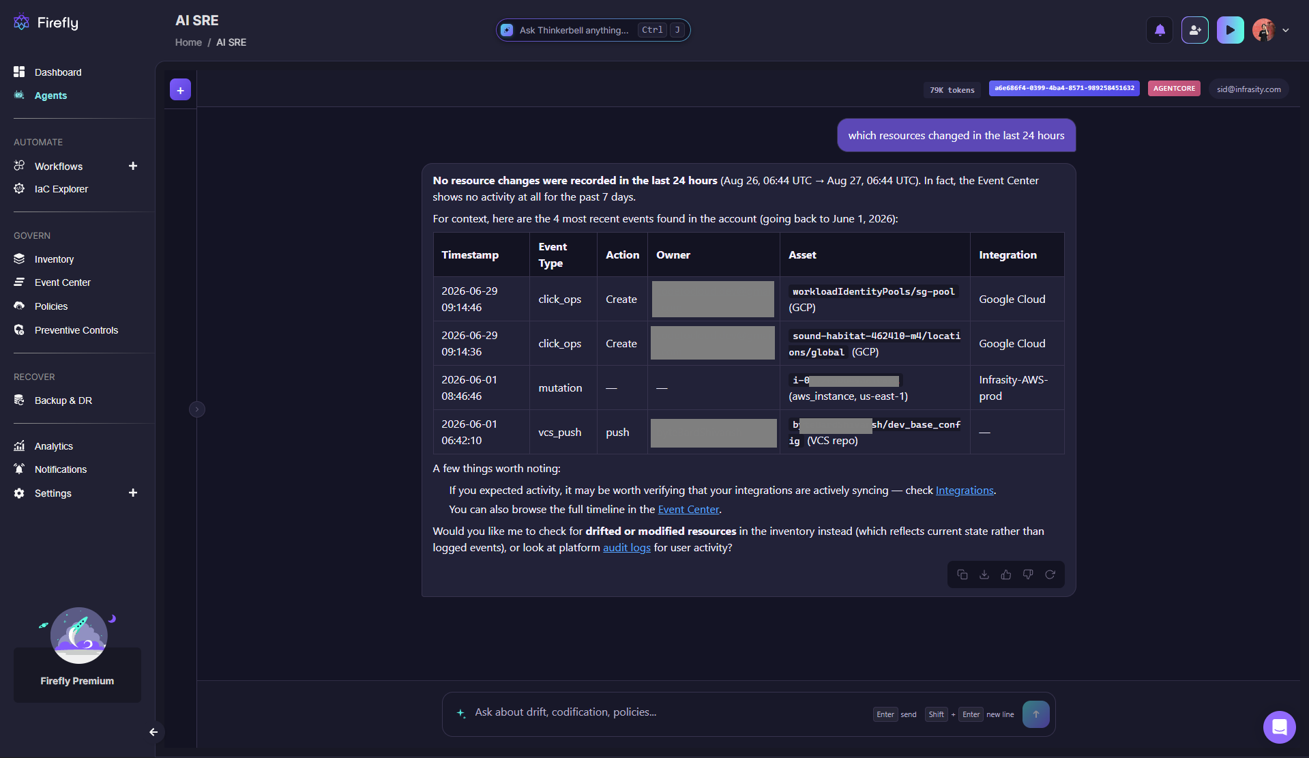Image resolution: width=1309 pixels, height=758 pixels.
Task: Open the Dashboard page
Action: tap(58, 72)
